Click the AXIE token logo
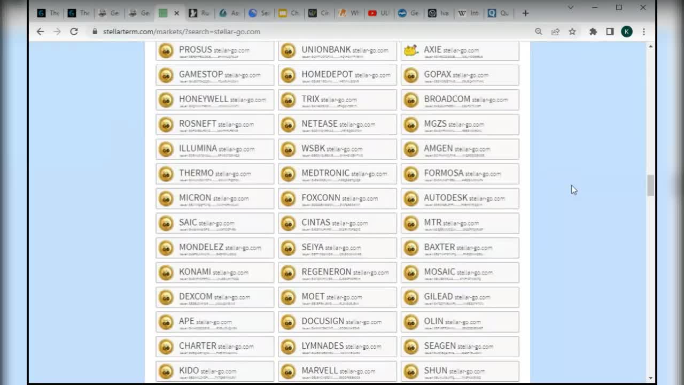The width and height of the screenshot is (684, 385). pos(410,50)
